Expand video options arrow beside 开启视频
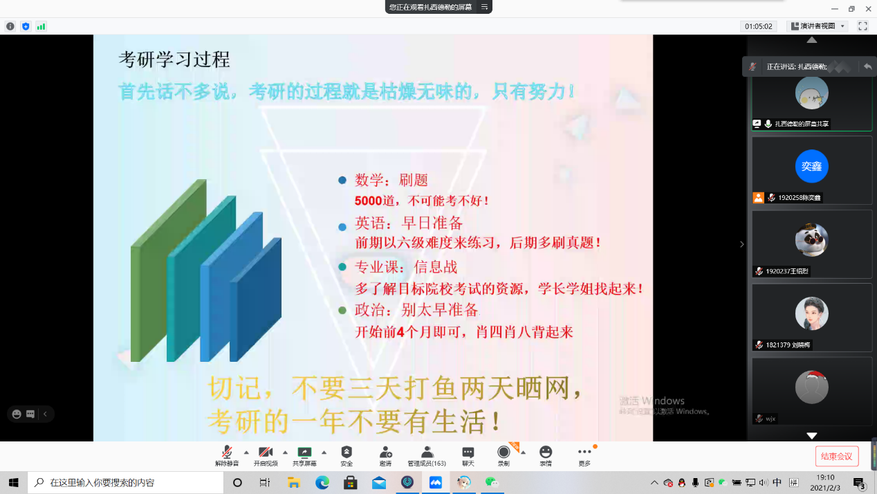The height and width of the screenshot is (494, 877). point(285,452)
